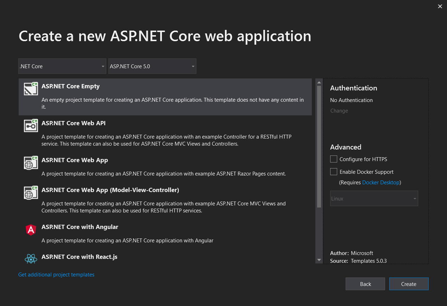Screen dimensions: 447x306
Task: Open the Get additional project templates link
Action: (56, 274)
